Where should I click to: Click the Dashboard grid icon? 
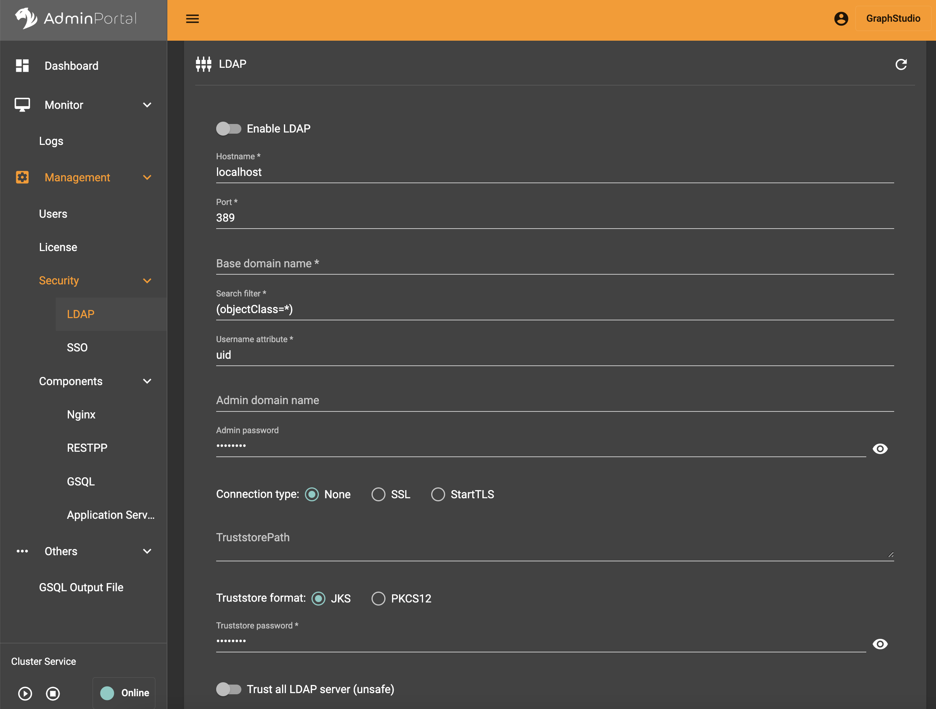click(x=22, y=65)
